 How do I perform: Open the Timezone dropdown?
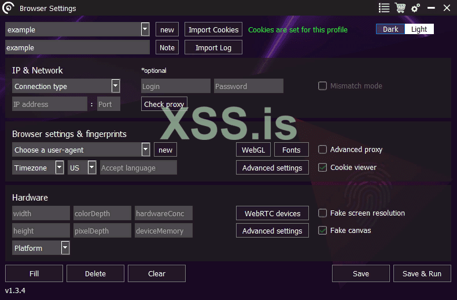click(60, 168)
